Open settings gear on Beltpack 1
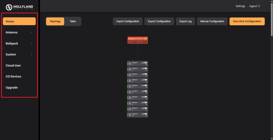The image size is (273, 140). [146, 65]
